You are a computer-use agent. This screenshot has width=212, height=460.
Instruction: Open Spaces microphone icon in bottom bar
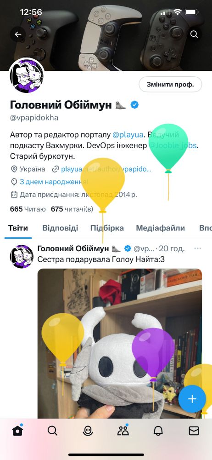tap(88, 431)
